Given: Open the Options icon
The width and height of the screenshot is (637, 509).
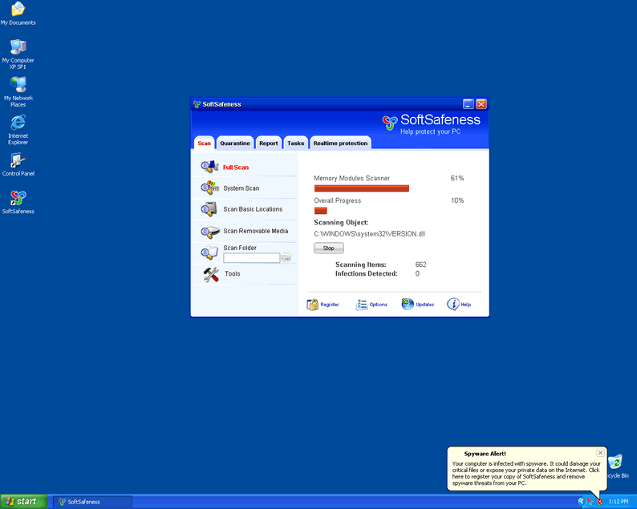Looking at the screenshot, I should tap(362, 305).
